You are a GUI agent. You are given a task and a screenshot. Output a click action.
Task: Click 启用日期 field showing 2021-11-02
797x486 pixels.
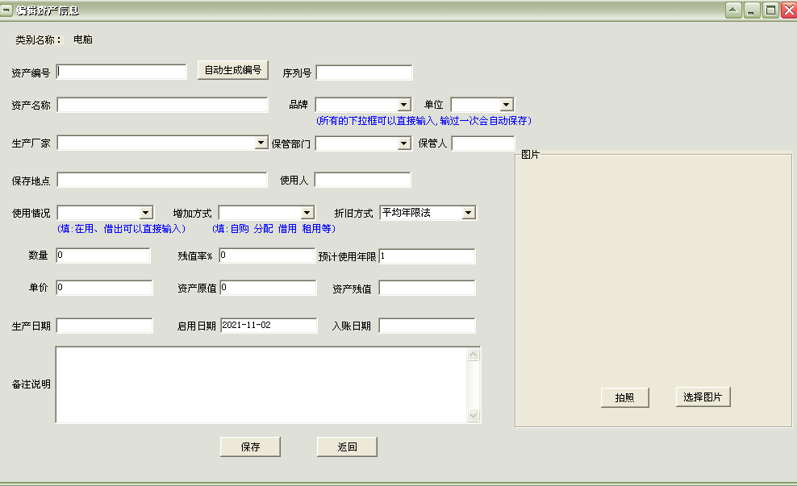[x=269, y=326]
